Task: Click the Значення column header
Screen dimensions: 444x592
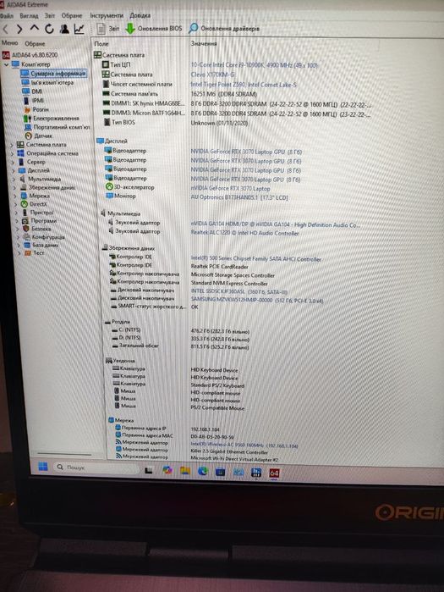Action: (204, 43)
